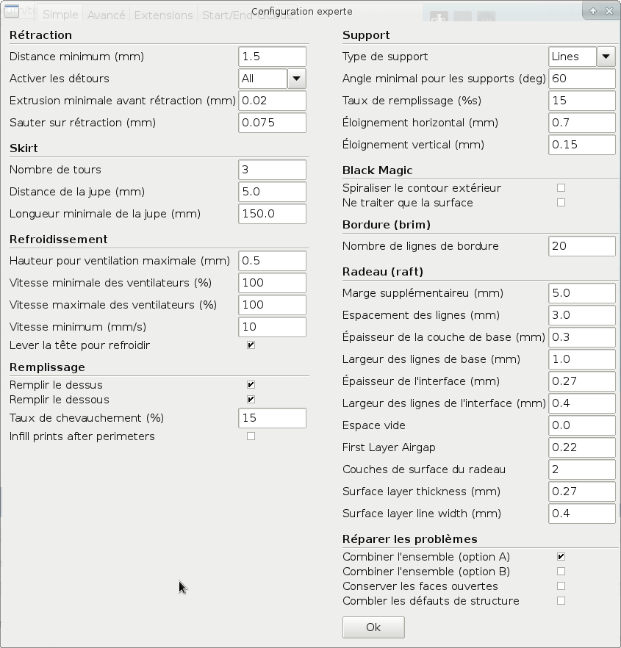This screenshot has width=621, height=648.
Task: Switch to the Avancé tab
Action: tap(107, 15)
